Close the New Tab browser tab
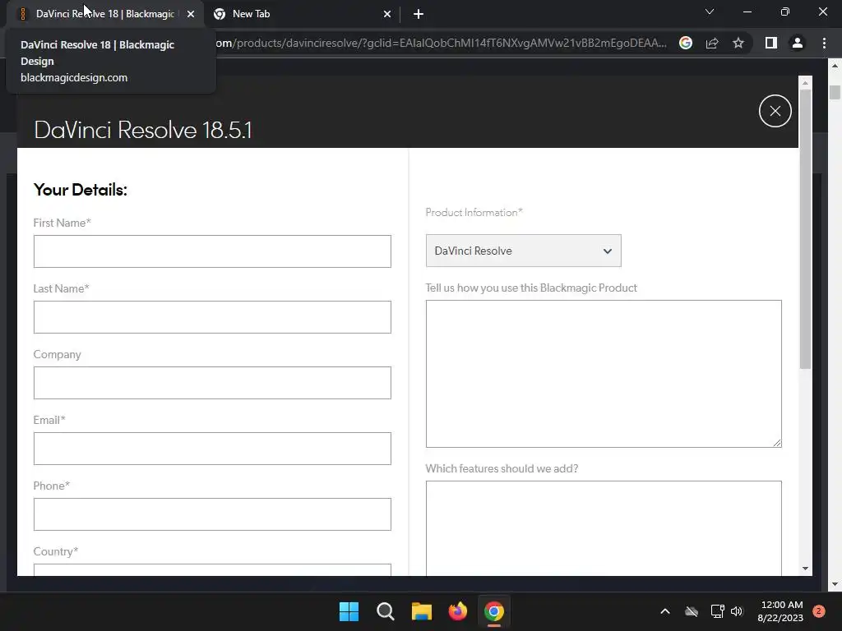The width and height of the screenshot is (842, 631). [387, 14]
